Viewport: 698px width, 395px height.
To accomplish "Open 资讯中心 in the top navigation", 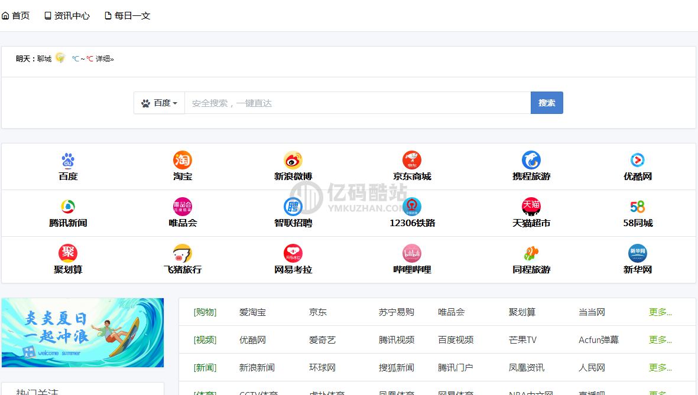I will tap(67, 15).
